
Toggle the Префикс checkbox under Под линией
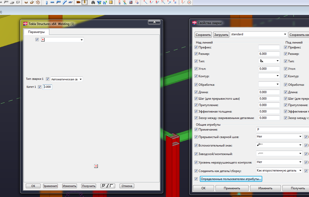tap(286, 47)
